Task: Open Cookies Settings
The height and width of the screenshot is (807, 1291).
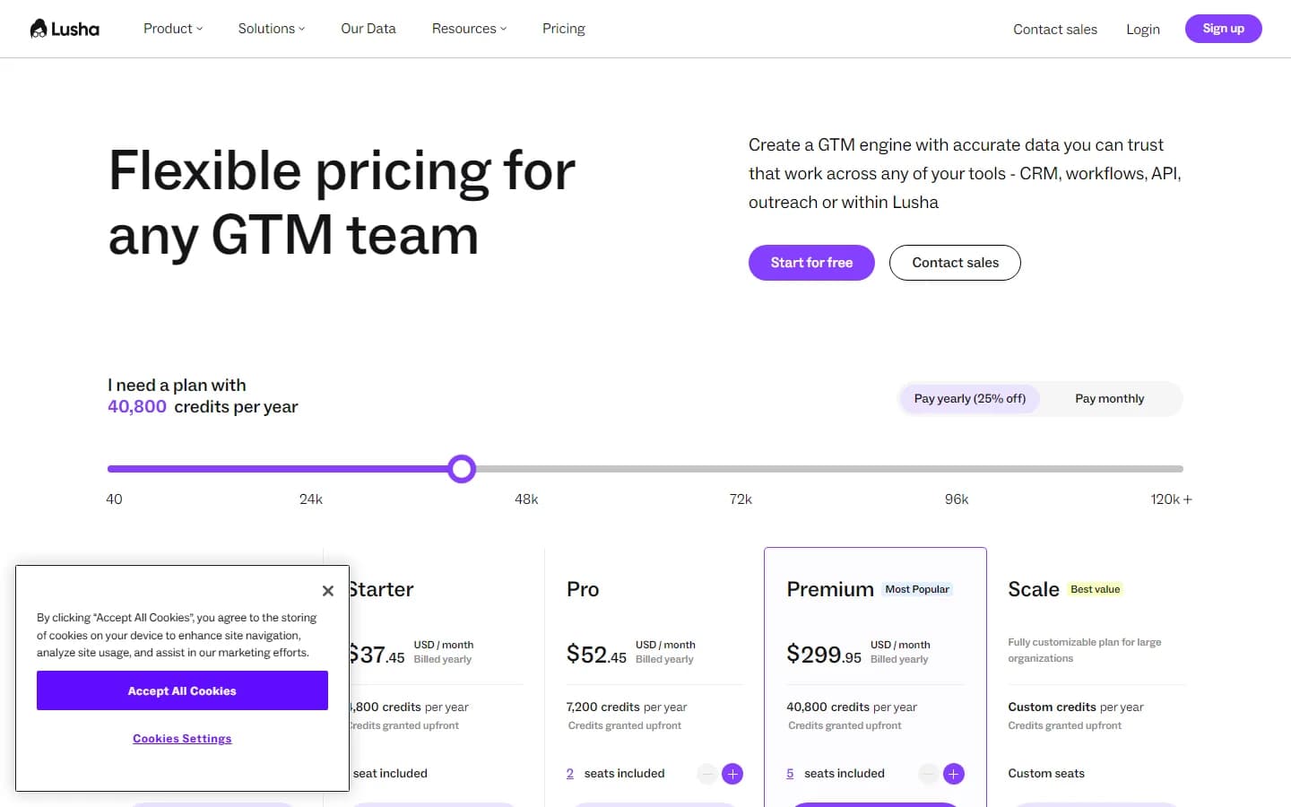Action: (x=182, y=738)
